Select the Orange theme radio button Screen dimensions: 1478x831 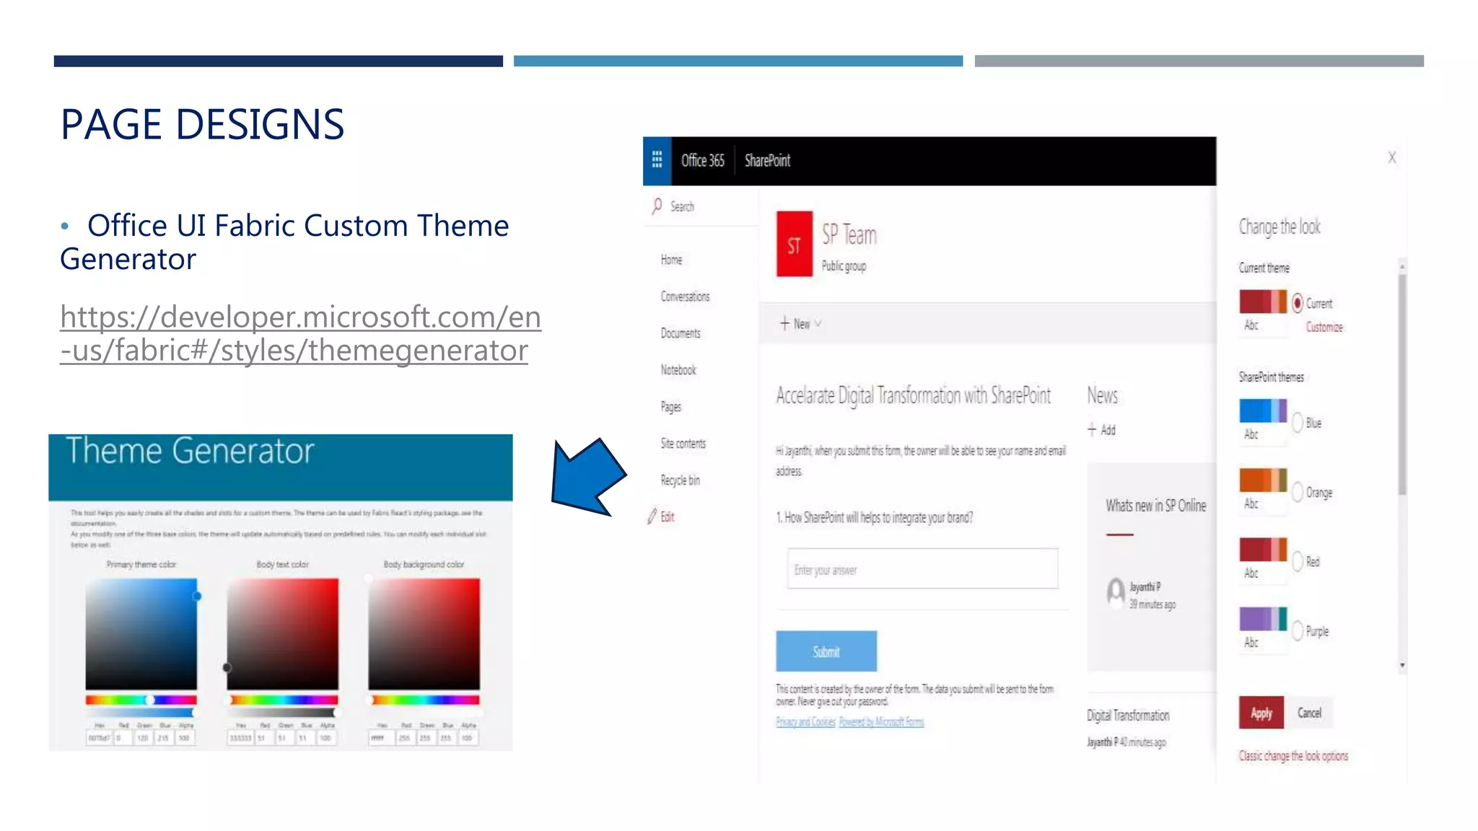[x=1298, y=492]
